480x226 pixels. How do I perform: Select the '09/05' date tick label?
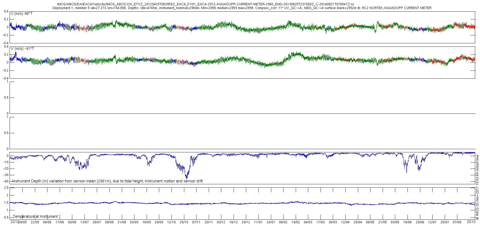22,222
